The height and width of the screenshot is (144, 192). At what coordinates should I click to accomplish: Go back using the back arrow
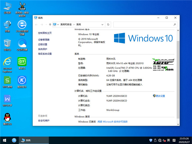tap(36, 25)
